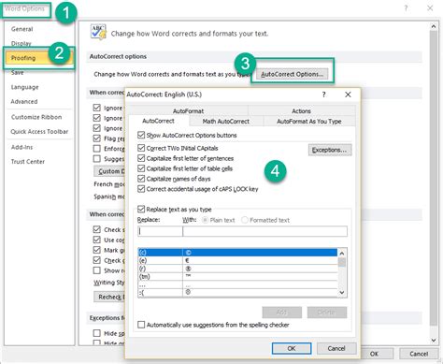
Task: Click the ABC proofing checkmark icon
Action: coord(98,32)
